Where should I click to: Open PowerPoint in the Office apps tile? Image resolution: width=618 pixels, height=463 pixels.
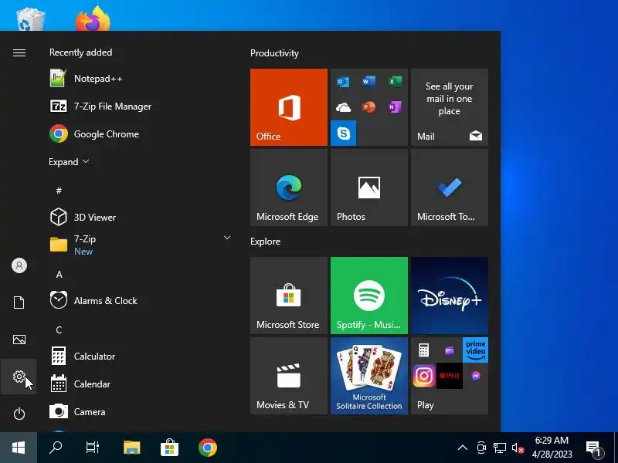(368, 107)
